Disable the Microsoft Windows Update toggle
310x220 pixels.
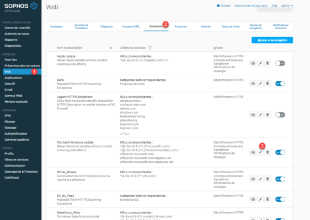pyautogui.click(x=280, y=152)
